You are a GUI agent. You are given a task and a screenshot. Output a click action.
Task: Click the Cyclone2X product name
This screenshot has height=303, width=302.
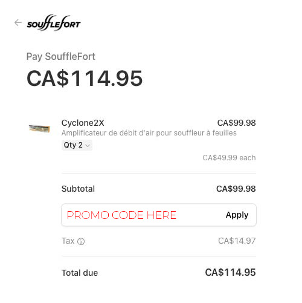83,123
